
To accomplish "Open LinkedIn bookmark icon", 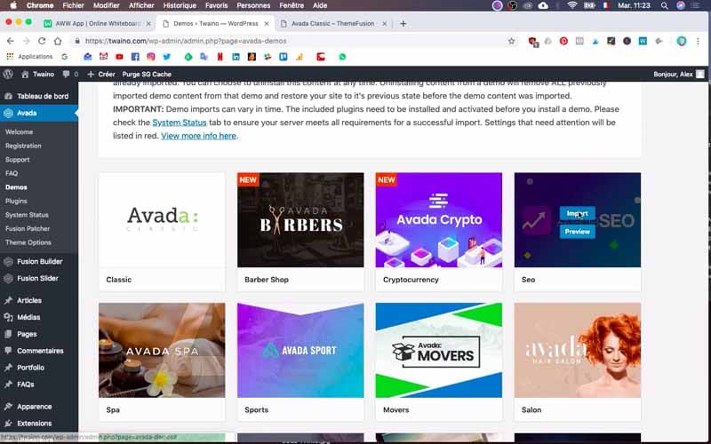I will coord(236,57).
